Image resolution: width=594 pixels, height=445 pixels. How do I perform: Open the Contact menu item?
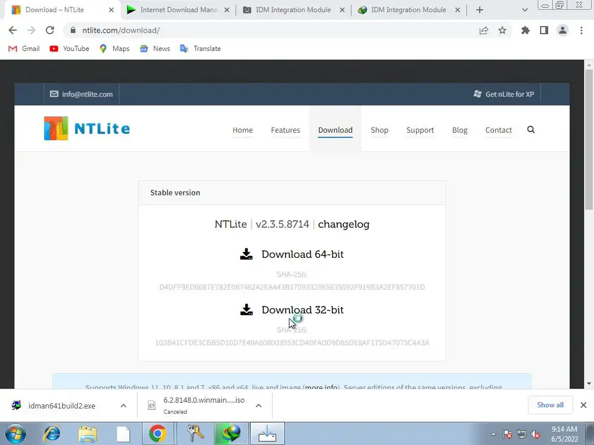(498, 130)
